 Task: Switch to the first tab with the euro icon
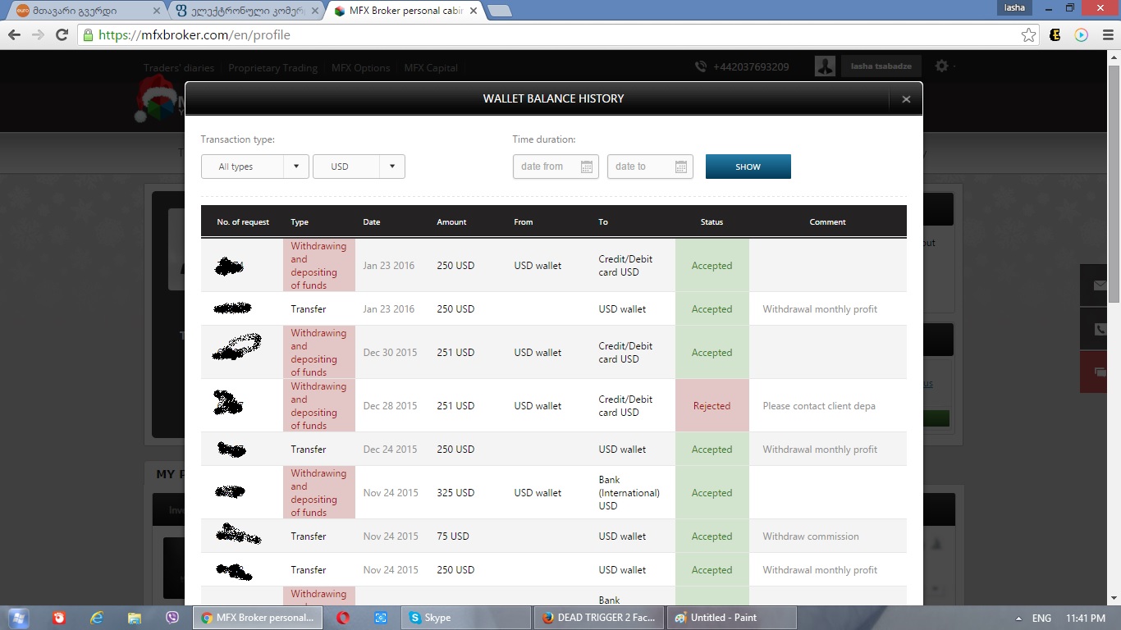coord(85,11)
